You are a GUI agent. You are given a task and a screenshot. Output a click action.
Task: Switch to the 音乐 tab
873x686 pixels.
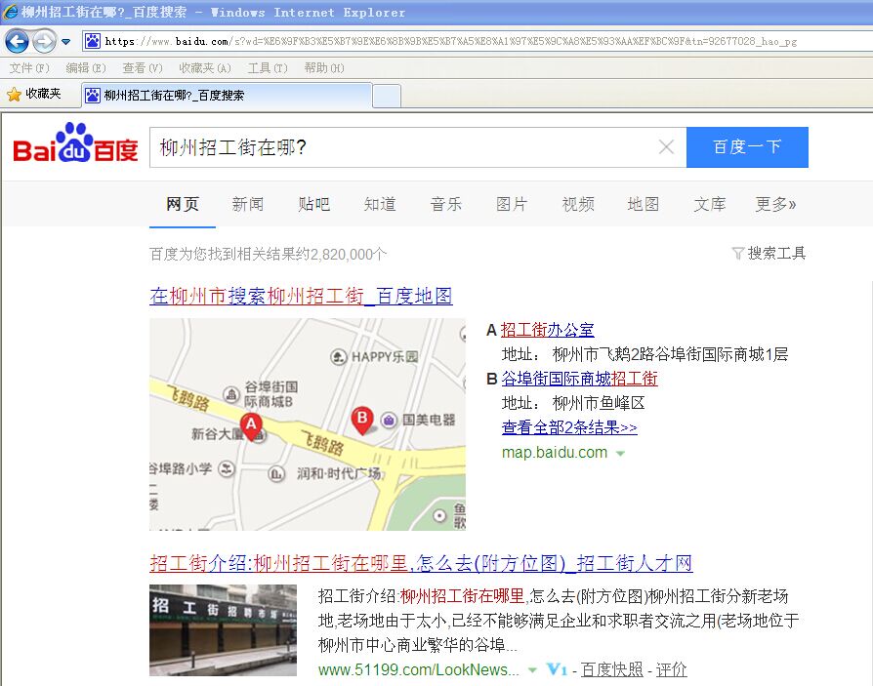(446, 204)
